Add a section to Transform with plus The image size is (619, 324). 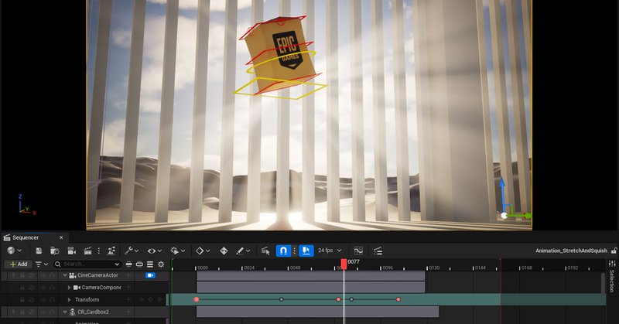click(128, 299)
